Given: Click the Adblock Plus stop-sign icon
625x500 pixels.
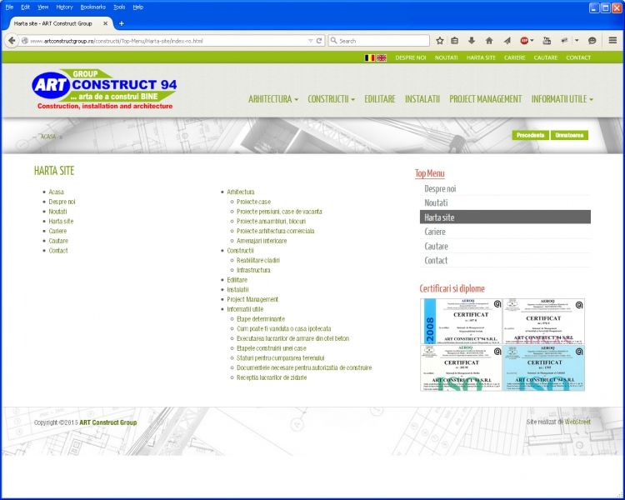Looking at the screenshot, I should 525,40.
